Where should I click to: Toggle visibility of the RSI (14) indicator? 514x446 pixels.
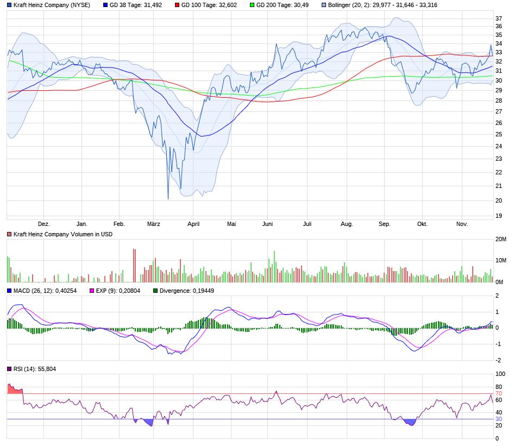pos(8,369)
